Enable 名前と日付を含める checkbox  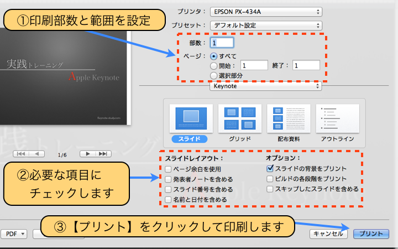[x=168, y=199]
